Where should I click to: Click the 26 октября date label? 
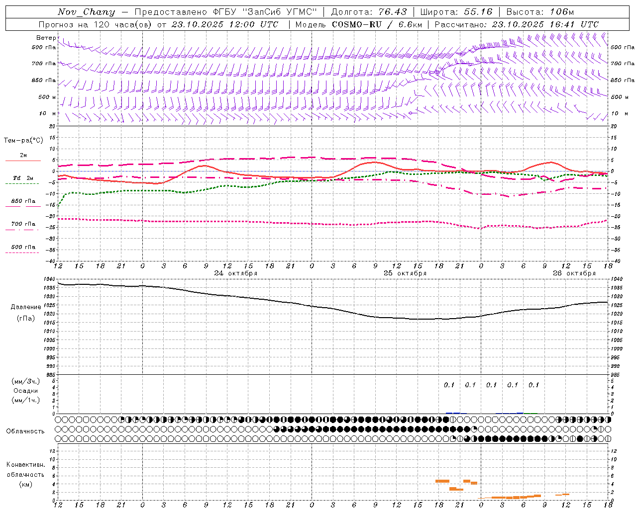(x=574, y=273)
